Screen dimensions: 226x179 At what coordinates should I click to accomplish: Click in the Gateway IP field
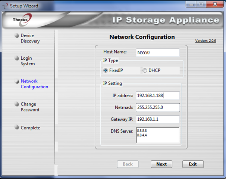click(x=158, y=119)
